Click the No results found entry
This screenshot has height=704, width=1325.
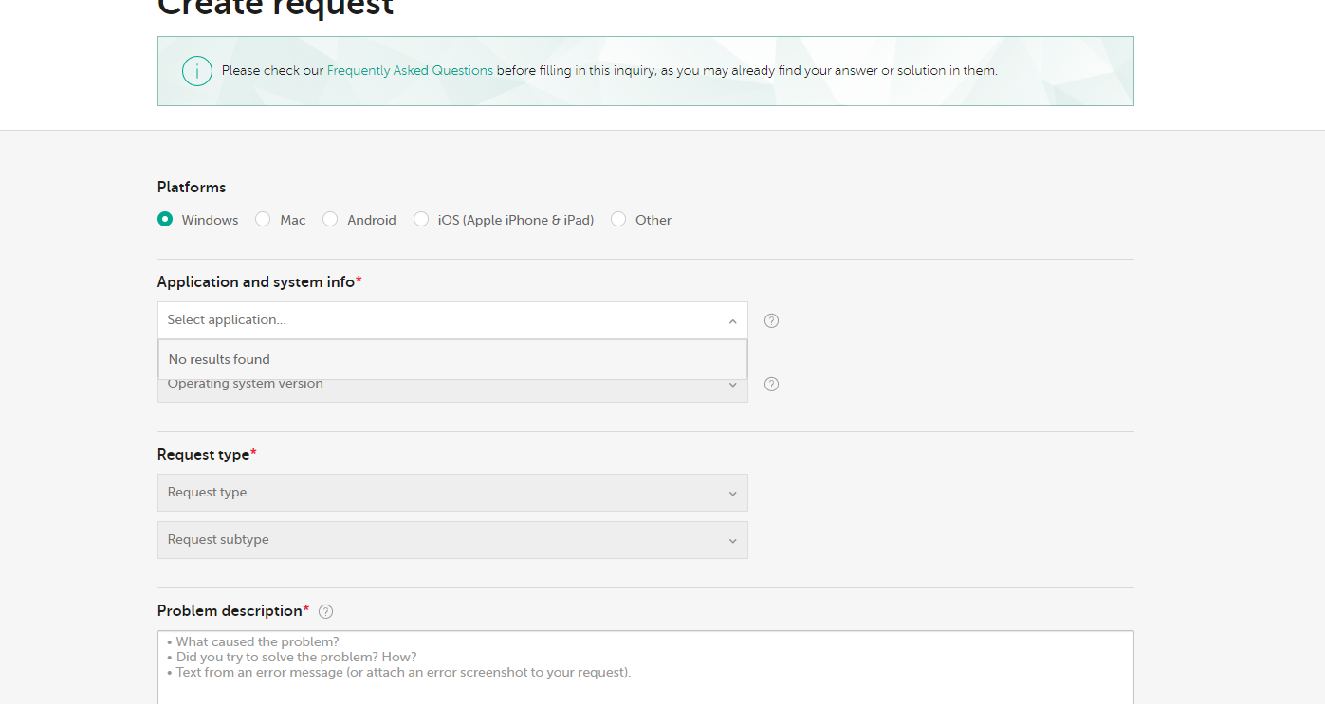click(220, 360)
